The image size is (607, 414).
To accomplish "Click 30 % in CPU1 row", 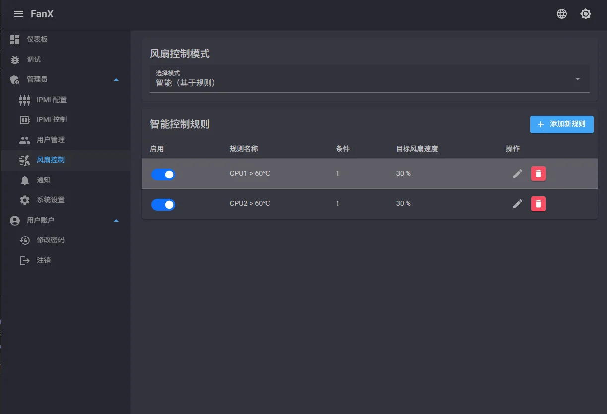I will pos(404,174).
